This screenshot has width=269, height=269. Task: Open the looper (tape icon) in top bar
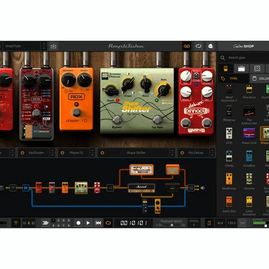[x=187, y=46]
